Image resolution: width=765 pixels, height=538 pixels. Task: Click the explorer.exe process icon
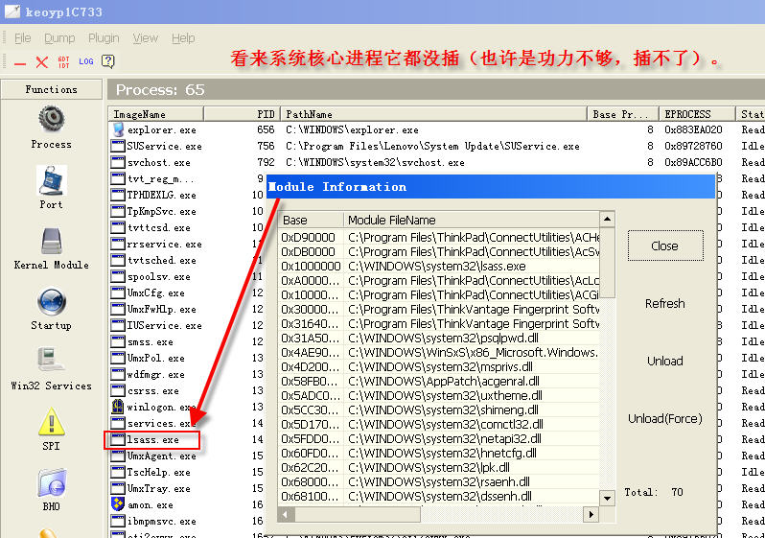pos(118,129)
